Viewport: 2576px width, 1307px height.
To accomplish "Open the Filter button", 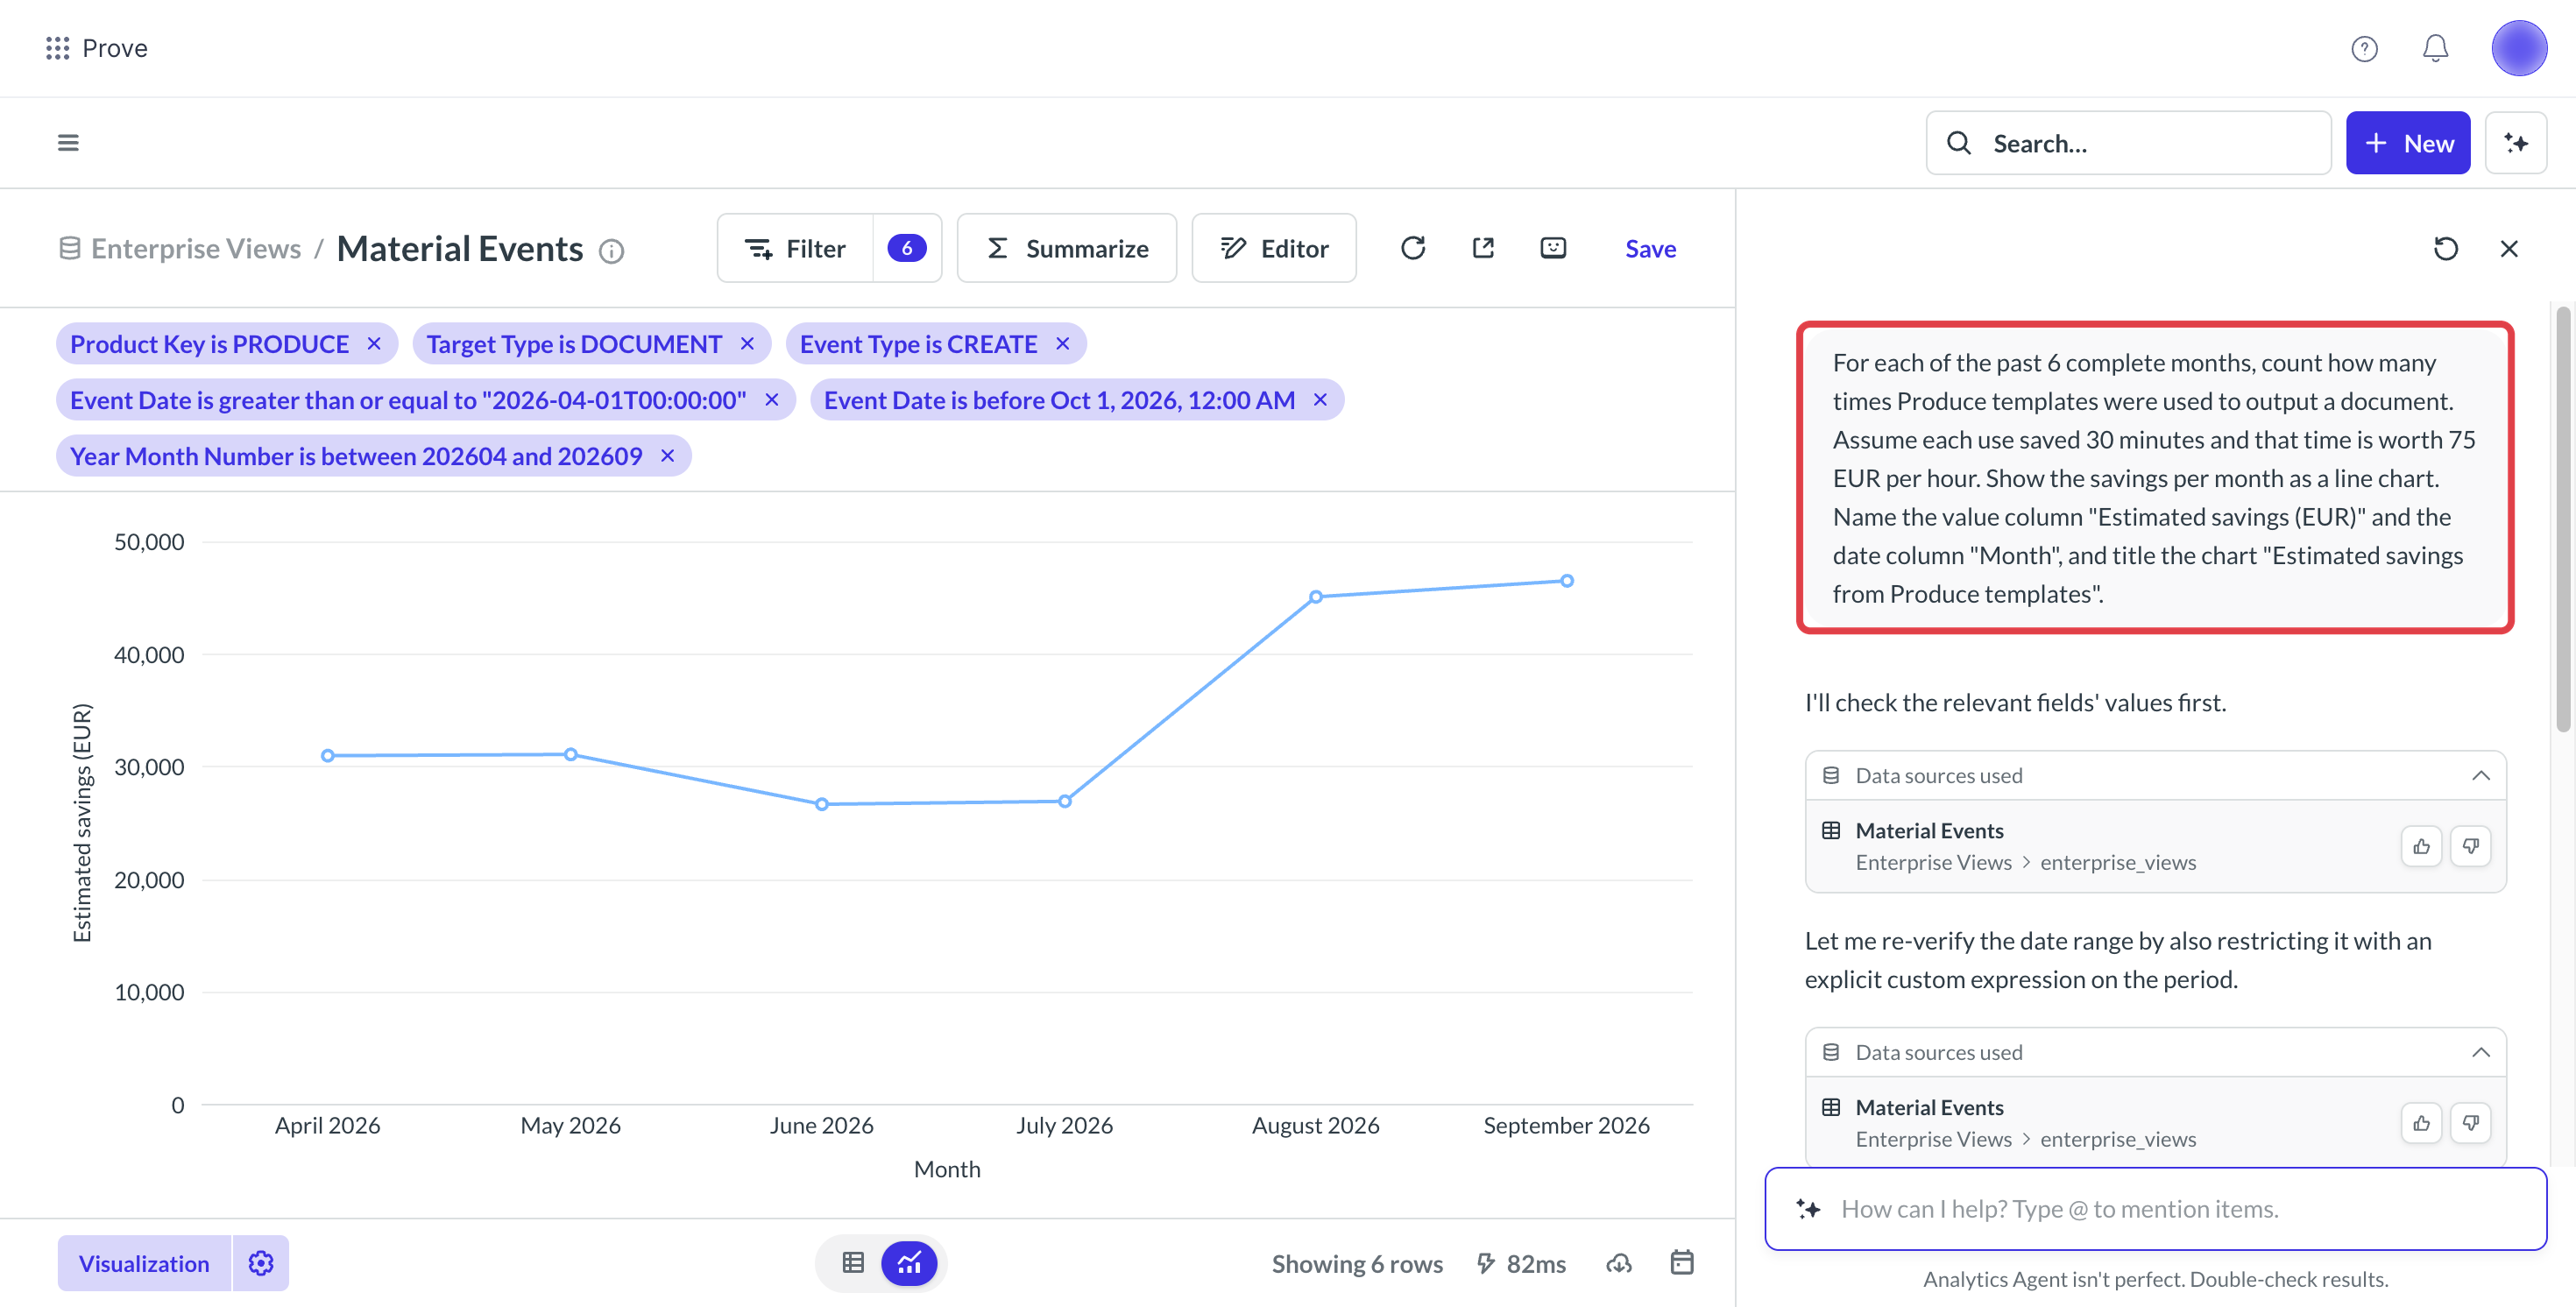I will click(795, 248).
